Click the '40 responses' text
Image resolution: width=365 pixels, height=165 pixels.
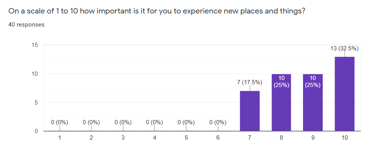(26, 25)
